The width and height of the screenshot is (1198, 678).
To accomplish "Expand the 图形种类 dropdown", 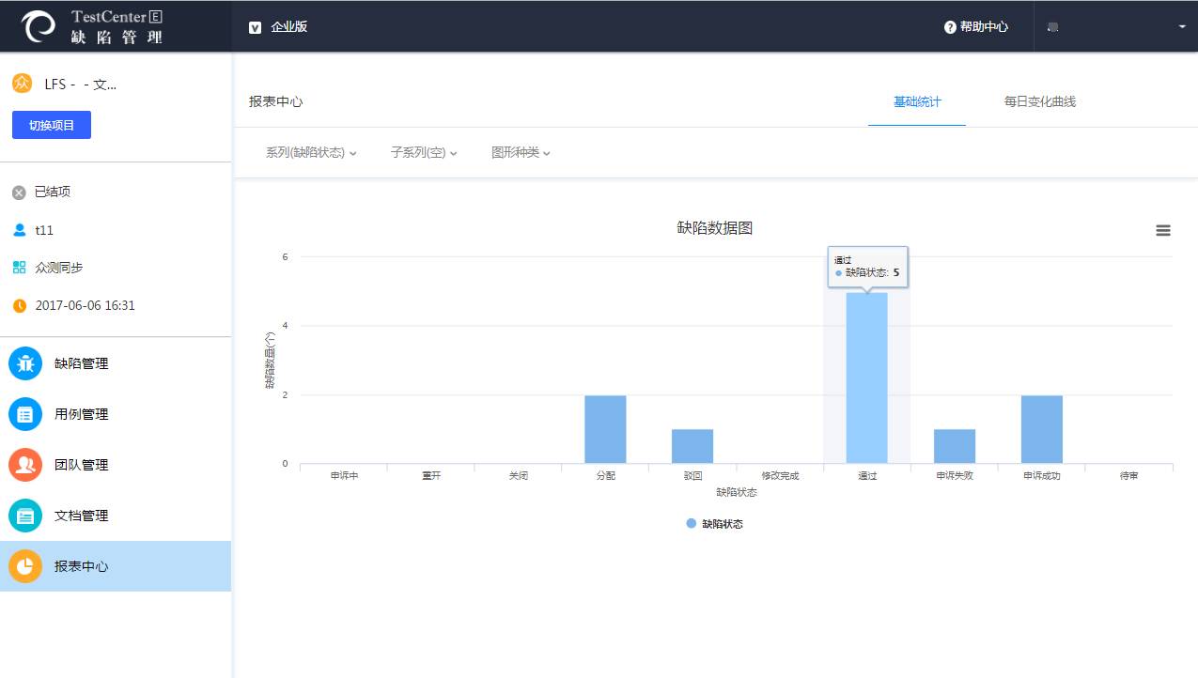I will point(521,152).
